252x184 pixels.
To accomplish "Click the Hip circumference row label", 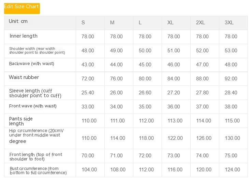I will (36, 136).
